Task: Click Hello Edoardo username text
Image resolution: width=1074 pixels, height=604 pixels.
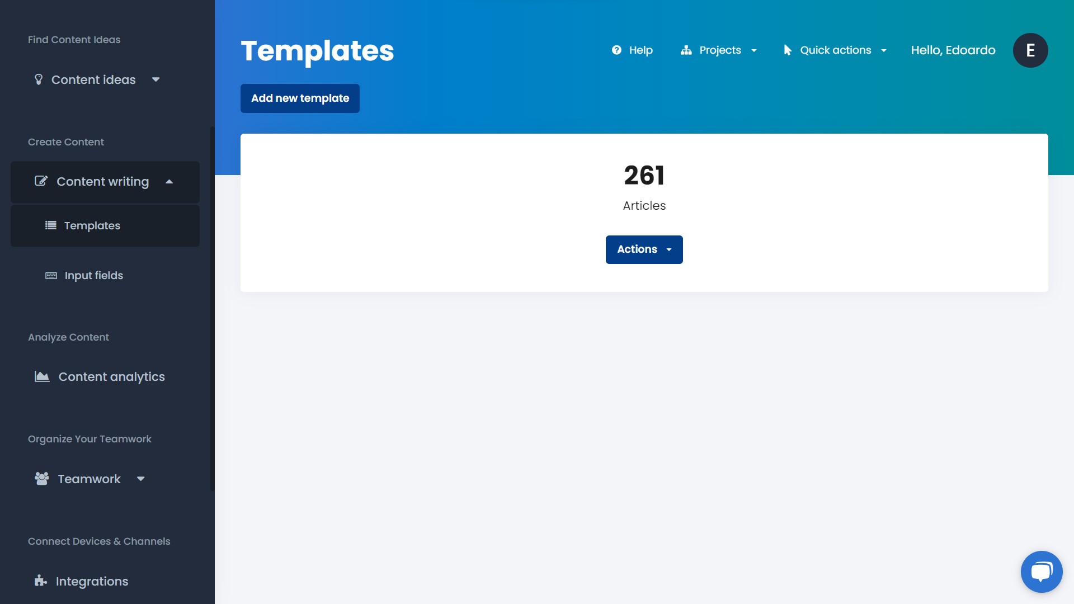Action: point(953,50)
